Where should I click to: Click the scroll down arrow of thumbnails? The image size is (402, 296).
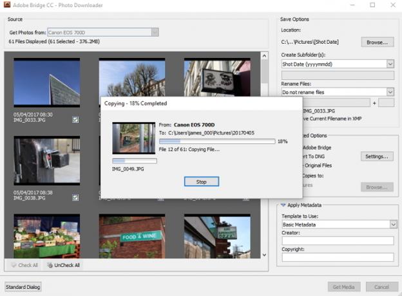pyautogui.click(x=264, y=255)
